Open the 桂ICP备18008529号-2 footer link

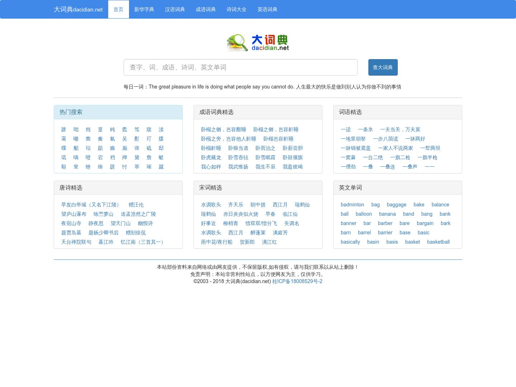[x=297, y=281]
